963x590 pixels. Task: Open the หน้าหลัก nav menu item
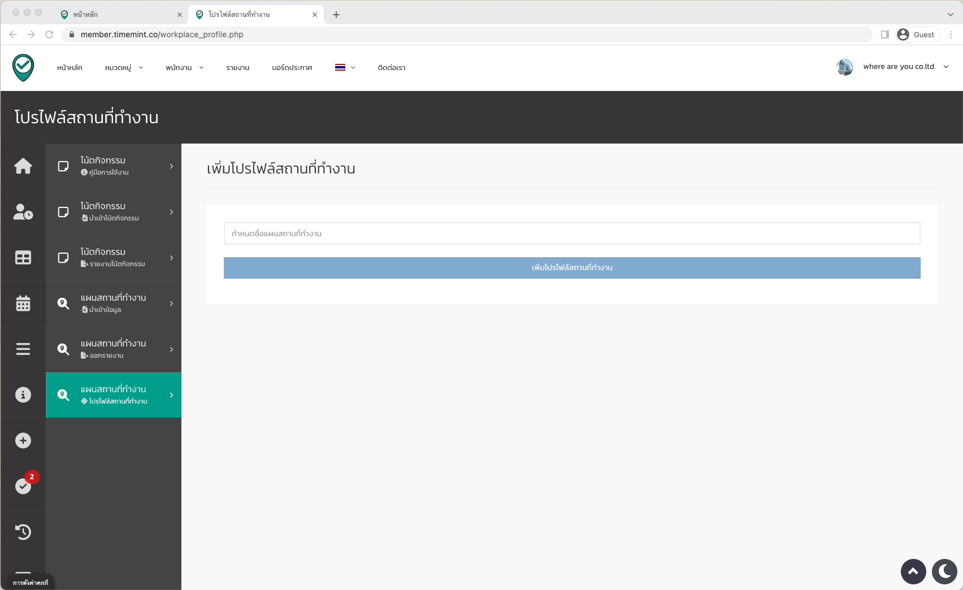[x=70, y=68]
